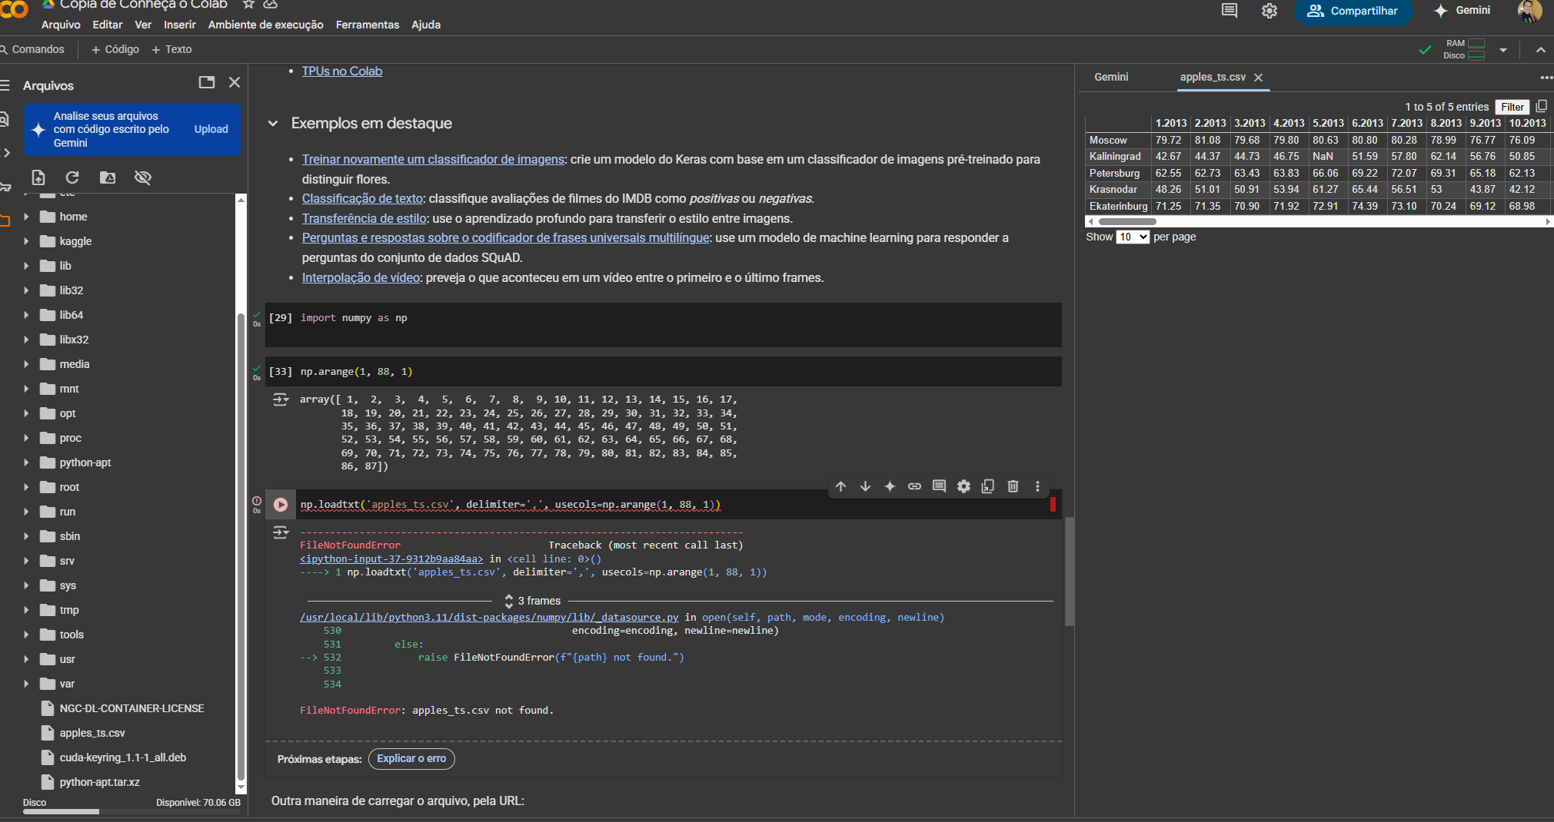Open right panel more options ellipsis
This screenshot has height=822, width=1554.
point(1546,78)
